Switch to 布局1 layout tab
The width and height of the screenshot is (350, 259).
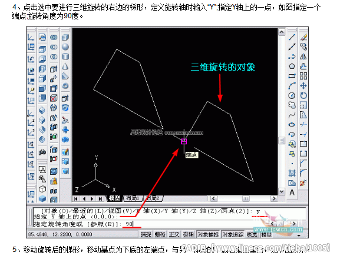(133, 198)
